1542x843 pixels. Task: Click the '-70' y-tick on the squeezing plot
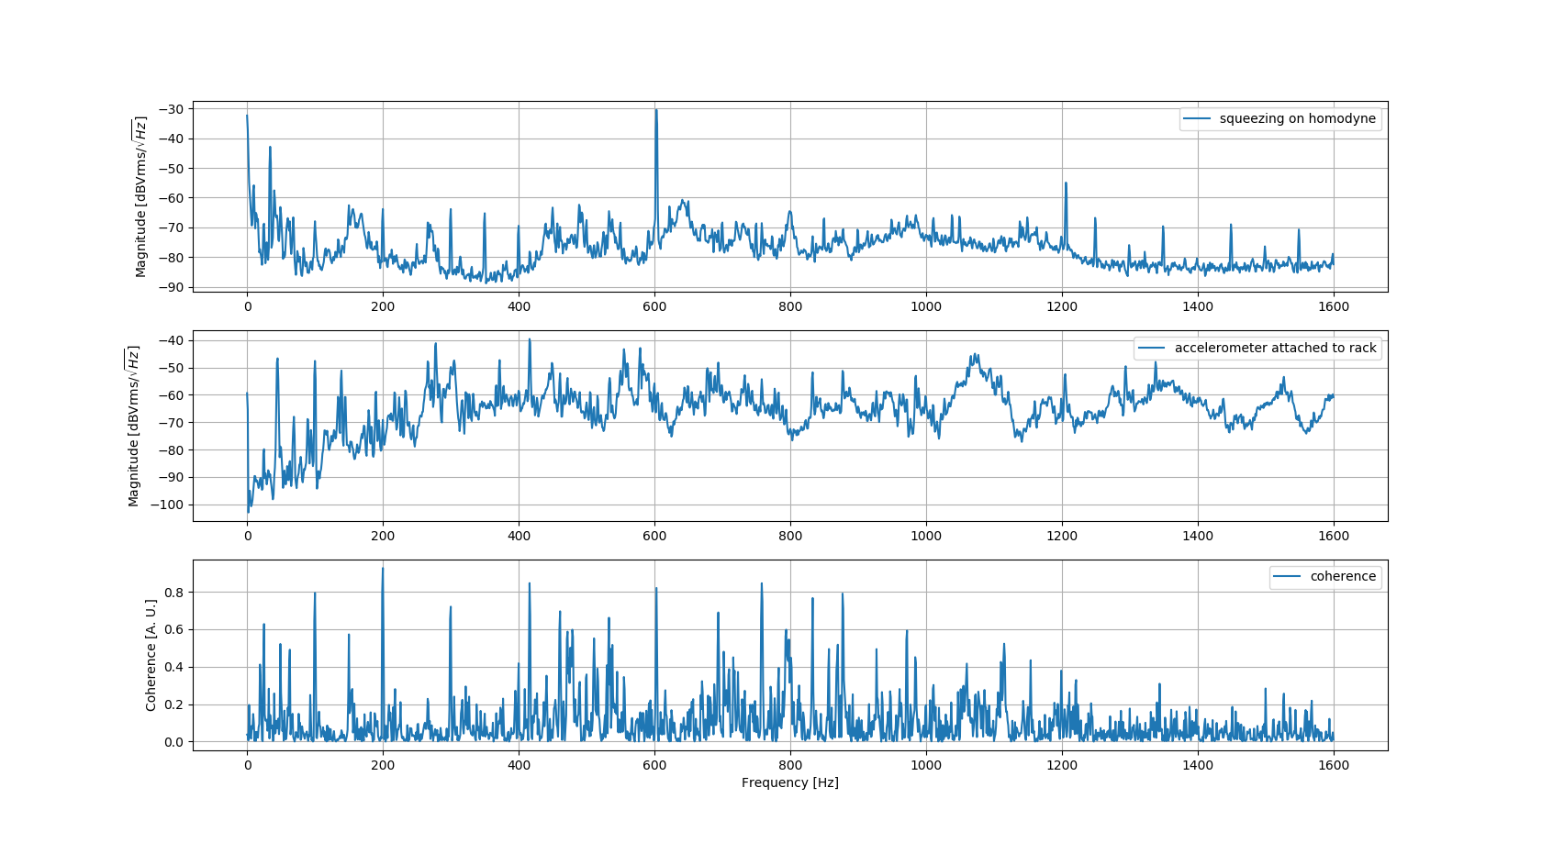[172, 227]
